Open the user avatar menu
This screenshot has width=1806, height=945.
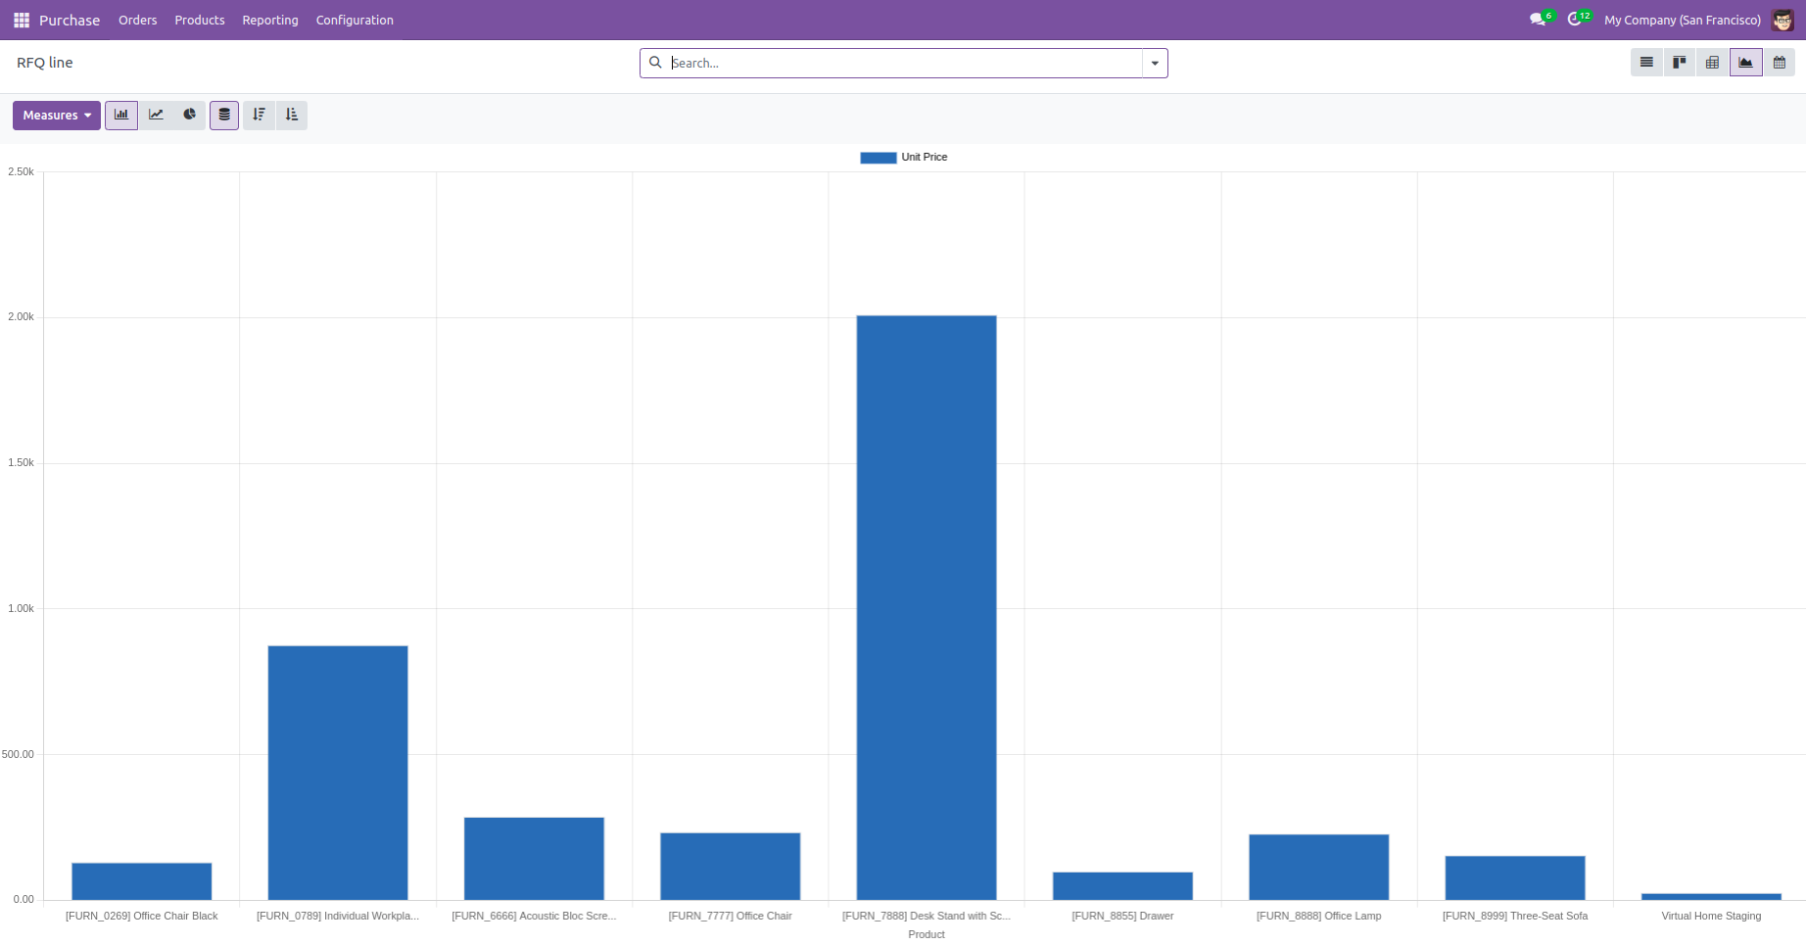pyautogui.click(x=1782, y=20)
